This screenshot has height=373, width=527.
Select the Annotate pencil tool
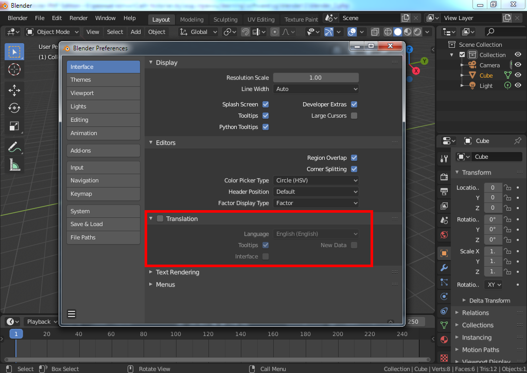(14, 147)
